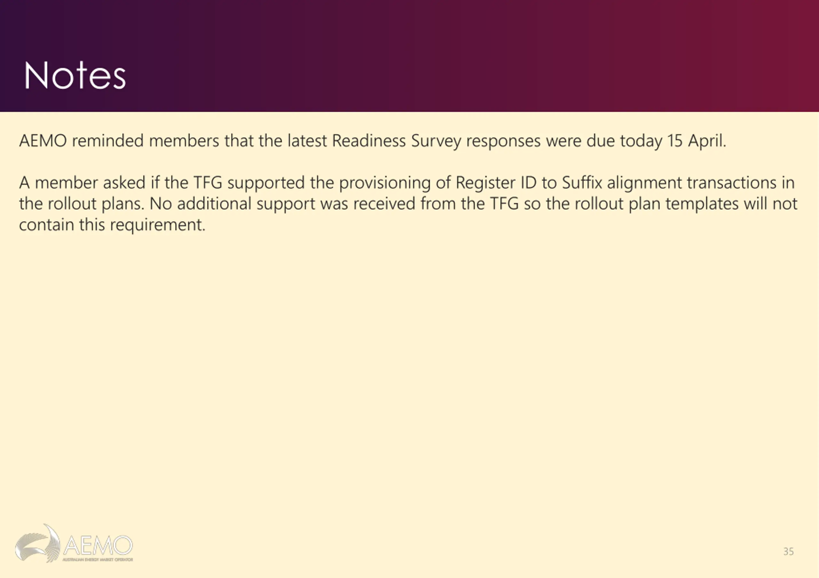
Task: Click the 'Australian Energy Market Operator' tagline
Action: click(x=98, y=559)
